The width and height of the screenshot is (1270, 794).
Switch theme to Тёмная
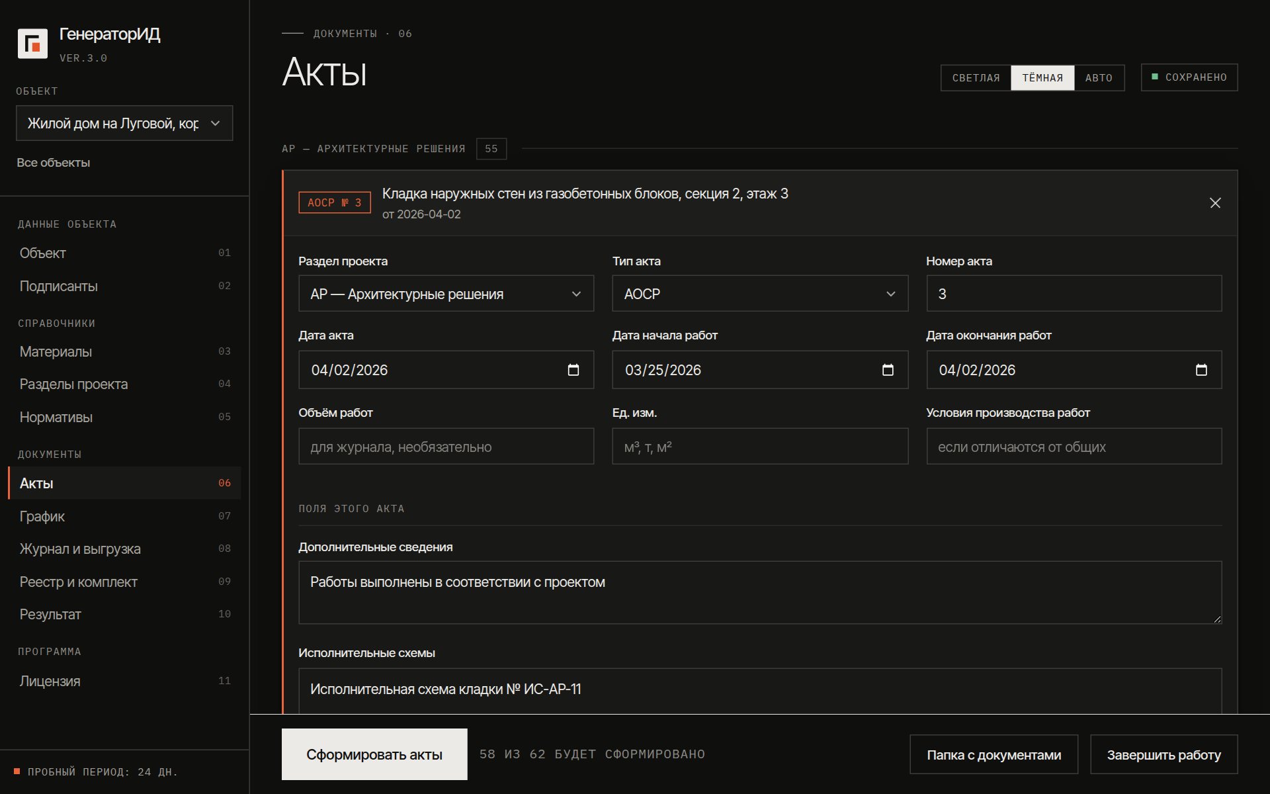pyautogui.click(x=1042, y=78)
